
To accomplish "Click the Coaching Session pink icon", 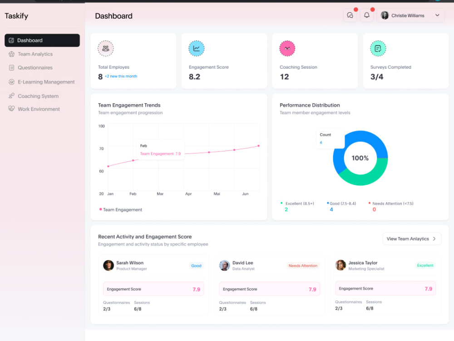I will (287, 49).
